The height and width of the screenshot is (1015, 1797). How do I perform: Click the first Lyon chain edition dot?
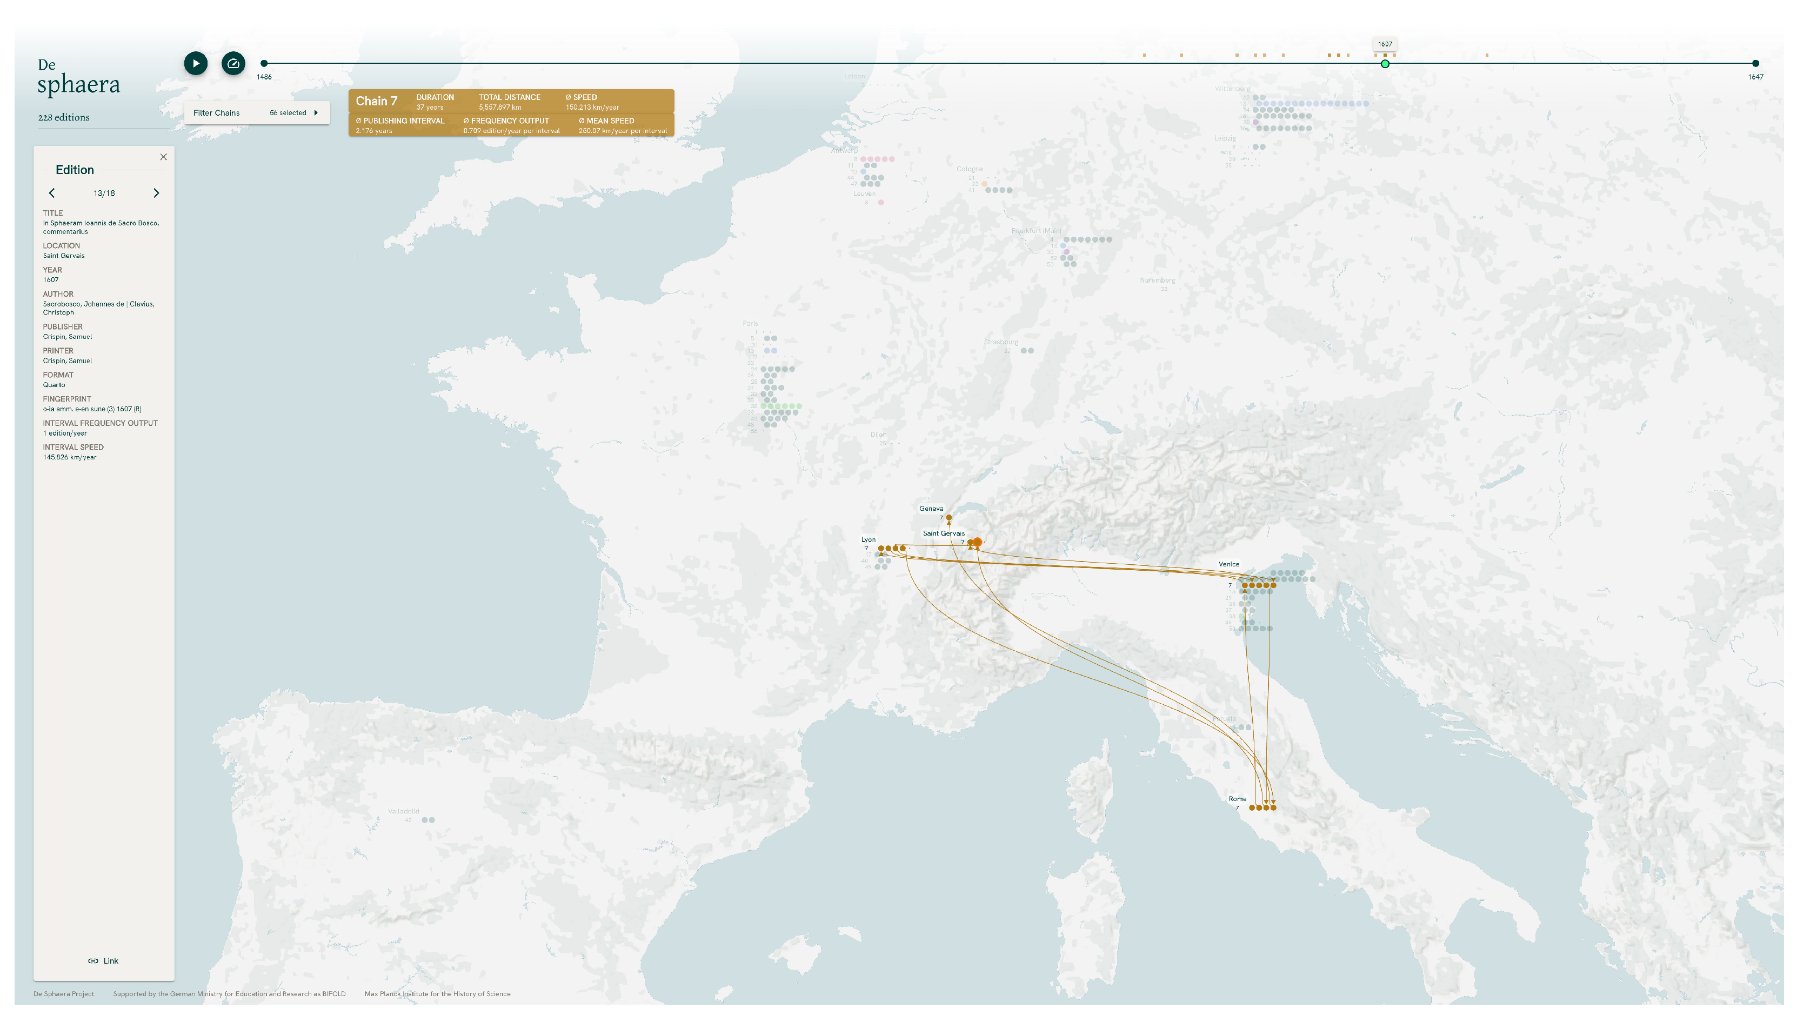pos(881,549)
